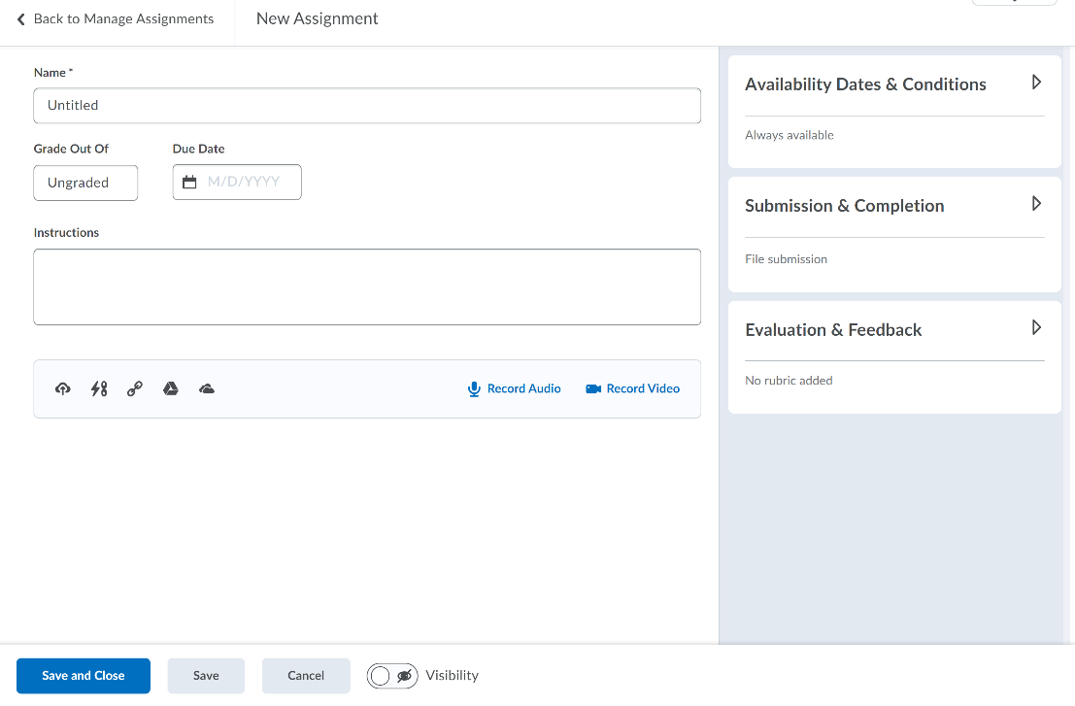Open the Quicklink attachment icon

[99, 389]
